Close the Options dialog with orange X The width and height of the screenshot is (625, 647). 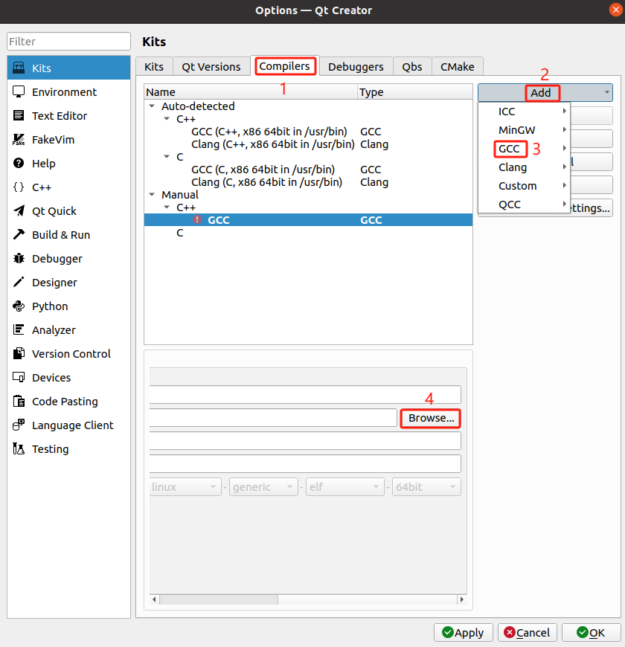coord(615,10)
